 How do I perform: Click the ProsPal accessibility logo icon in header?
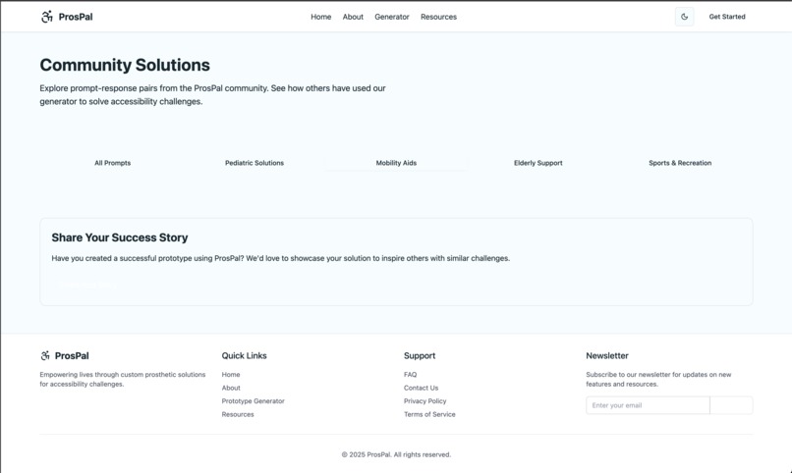(x=46, y=17)
